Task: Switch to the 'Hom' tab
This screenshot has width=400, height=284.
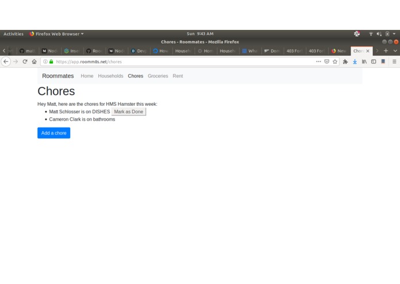Action: click(205, 51)
